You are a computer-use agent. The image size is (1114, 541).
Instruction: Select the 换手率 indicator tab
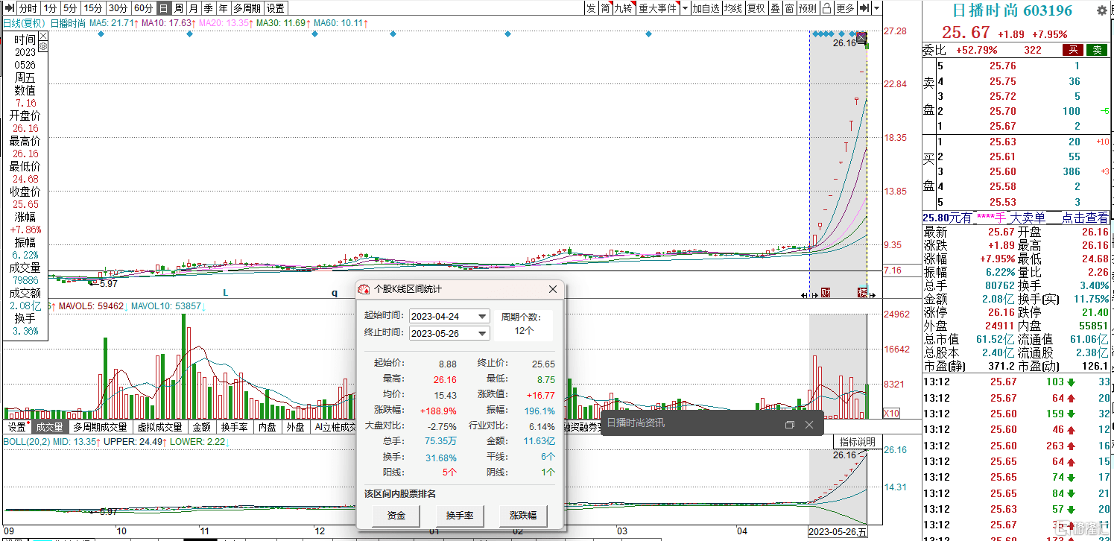coord(234,427)
